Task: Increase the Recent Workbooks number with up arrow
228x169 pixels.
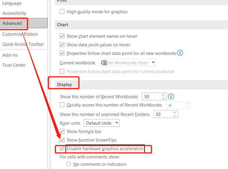Action: [x=163, y=95]
